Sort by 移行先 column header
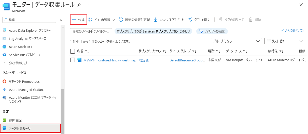The image size is (308, 134). click(x=276, y=51)
